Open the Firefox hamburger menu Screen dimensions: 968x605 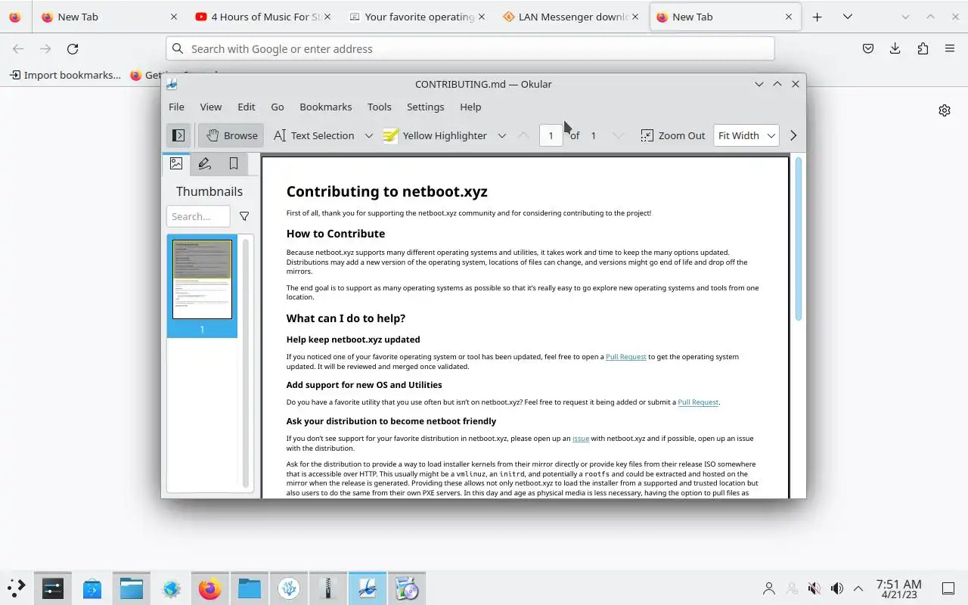click(x=950, y=48)
